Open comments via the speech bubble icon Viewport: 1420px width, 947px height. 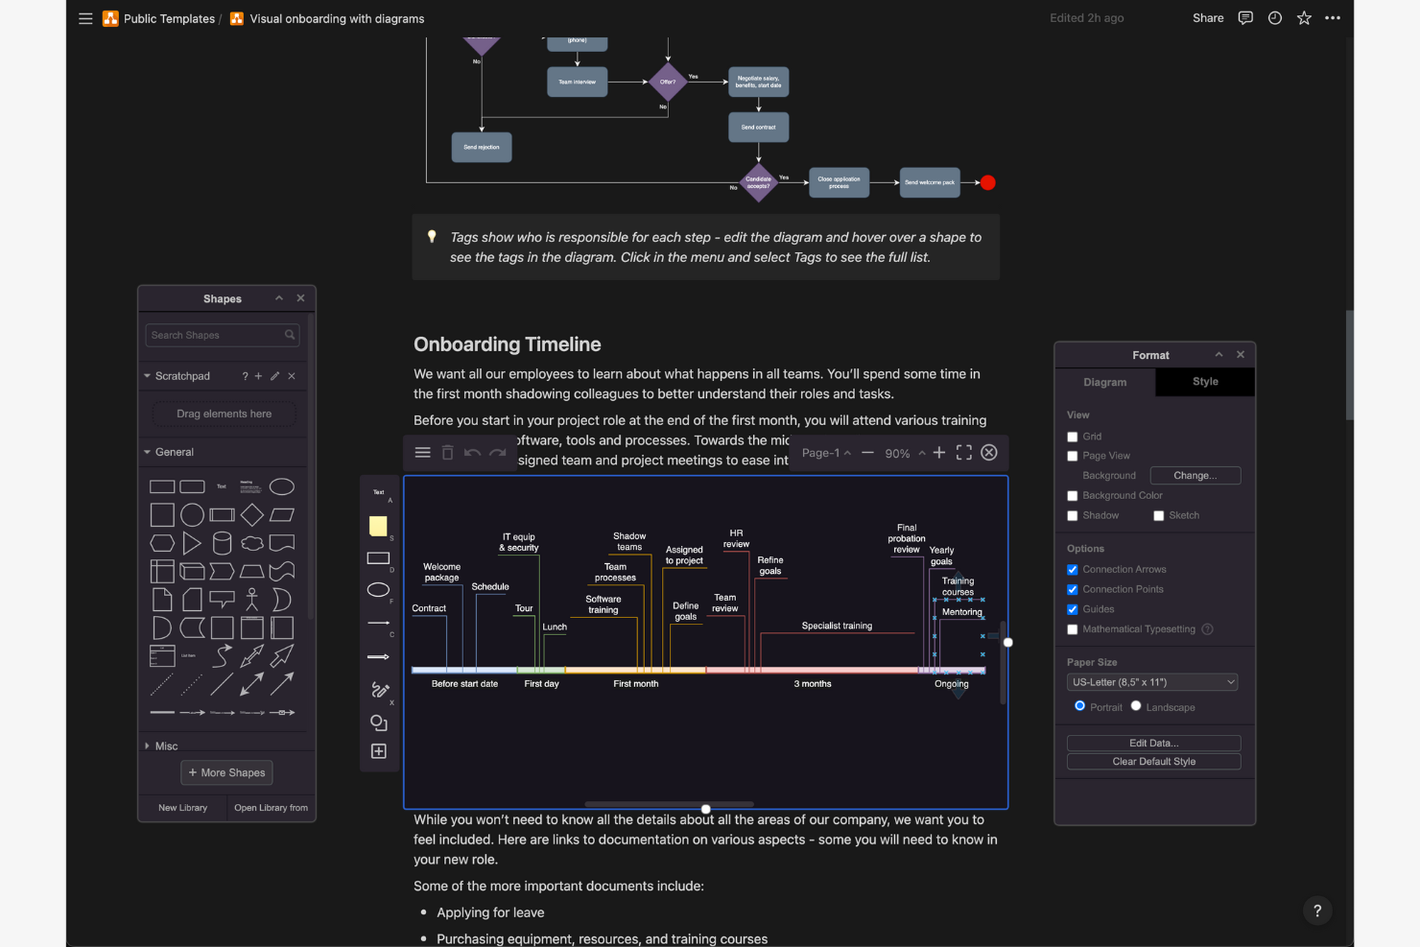coord(1245,17)
